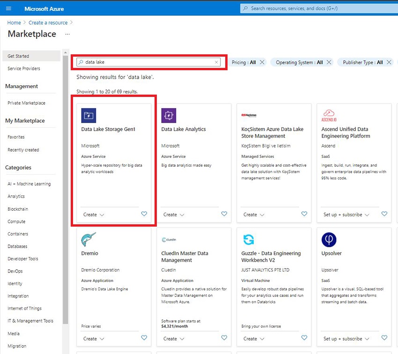Click the CluedIn logo icon
Screen dimensions: 398x354
(169, 240)
